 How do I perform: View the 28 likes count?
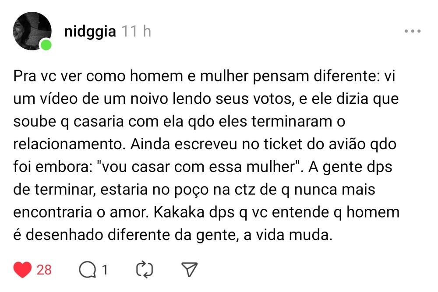[44, 270]
